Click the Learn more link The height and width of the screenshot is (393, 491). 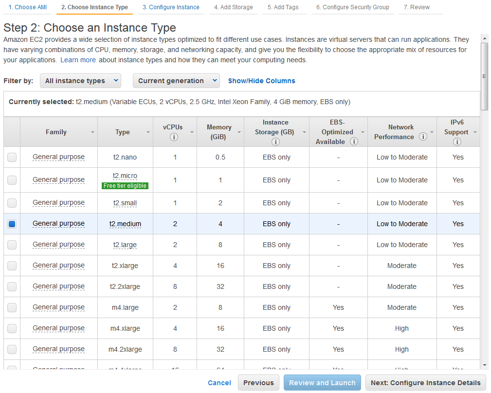pyautogui.click(x=78, y=60)
